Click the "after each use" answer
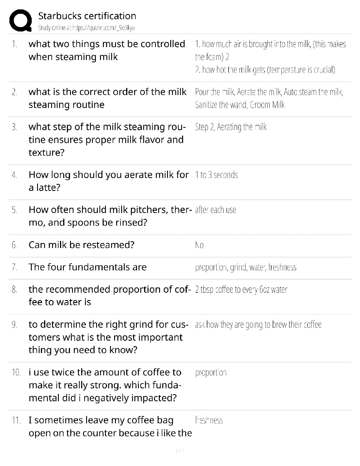 click(x=216, y=210)
